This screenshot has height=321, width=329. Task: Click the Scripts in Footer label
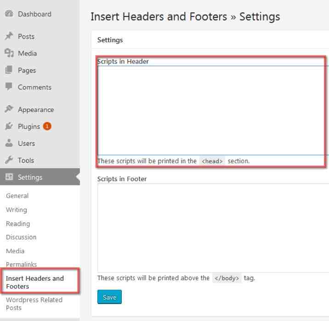122,179
